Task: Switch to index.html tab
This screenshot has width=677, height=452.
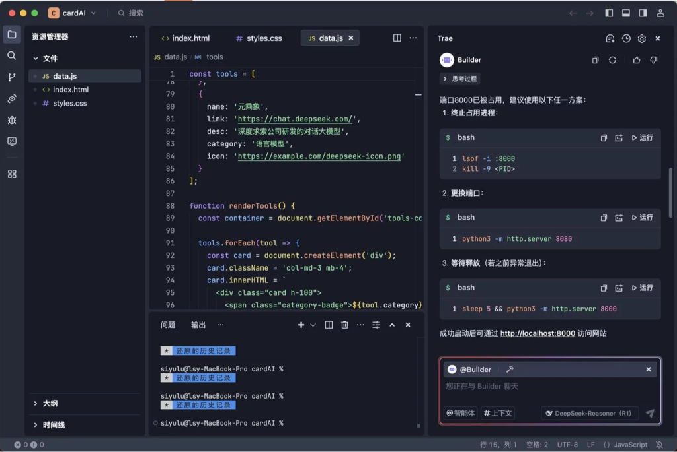Action: tap(185, 38)
